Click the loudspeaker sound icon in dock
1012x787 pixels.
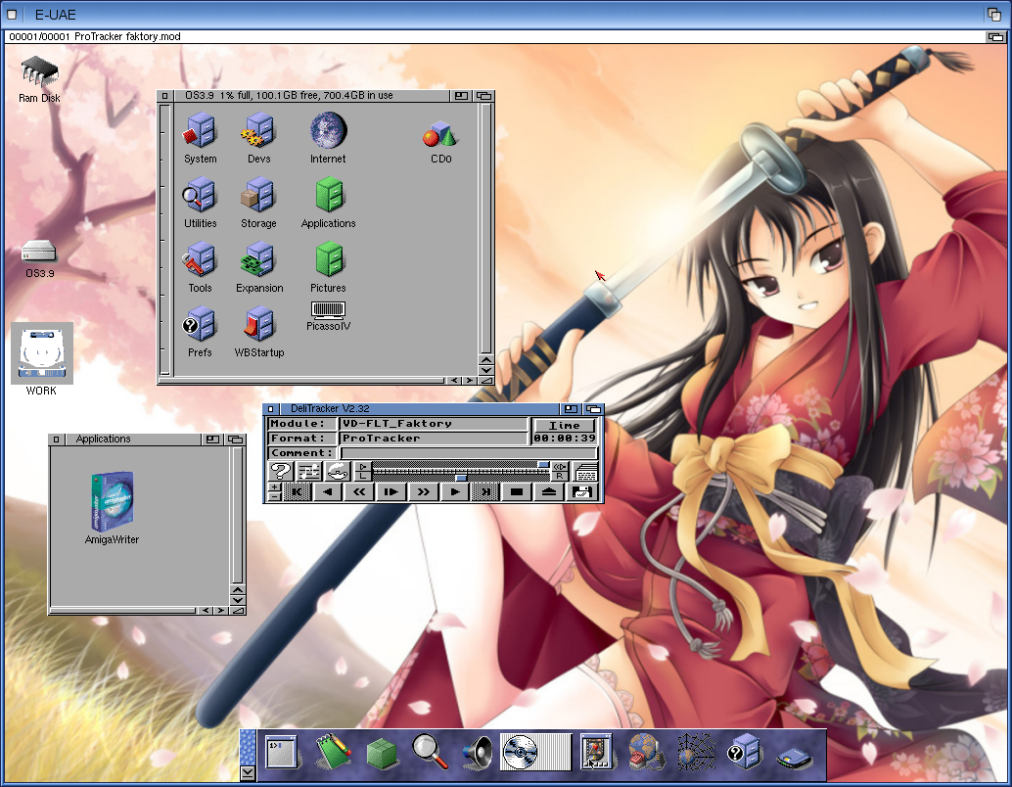point(479,753)
